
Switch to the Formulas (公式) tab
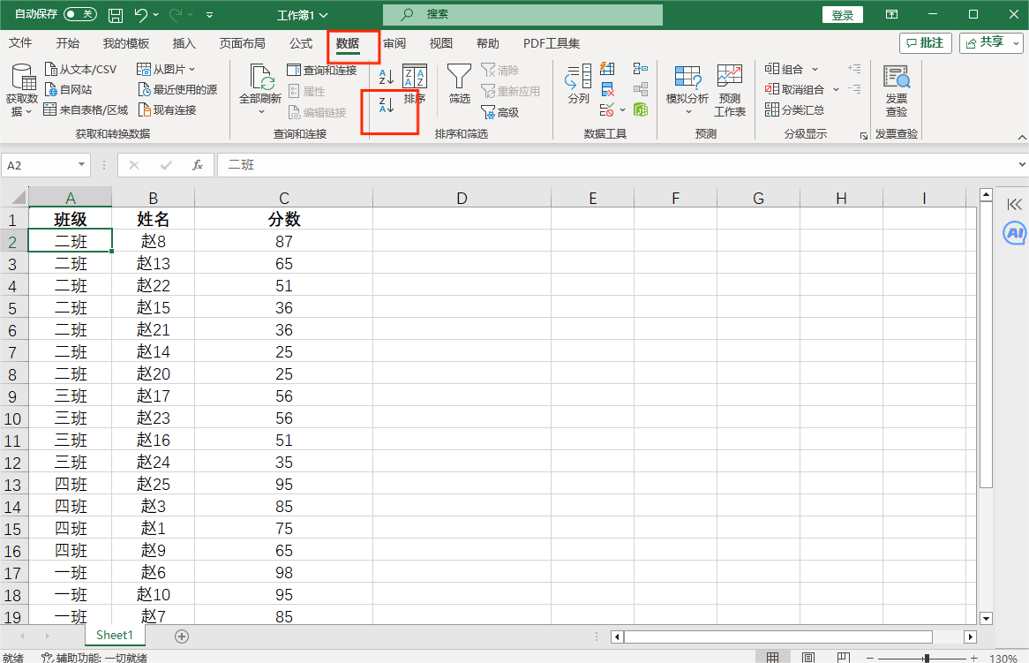pyautogui.click(x=301, y=43)
